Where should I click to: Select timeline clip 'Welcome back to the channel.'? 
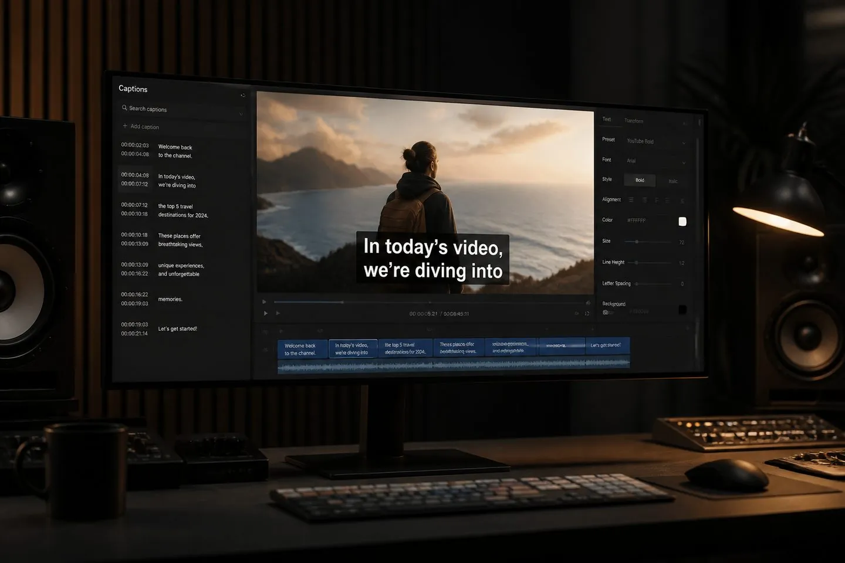pos(302,349)
